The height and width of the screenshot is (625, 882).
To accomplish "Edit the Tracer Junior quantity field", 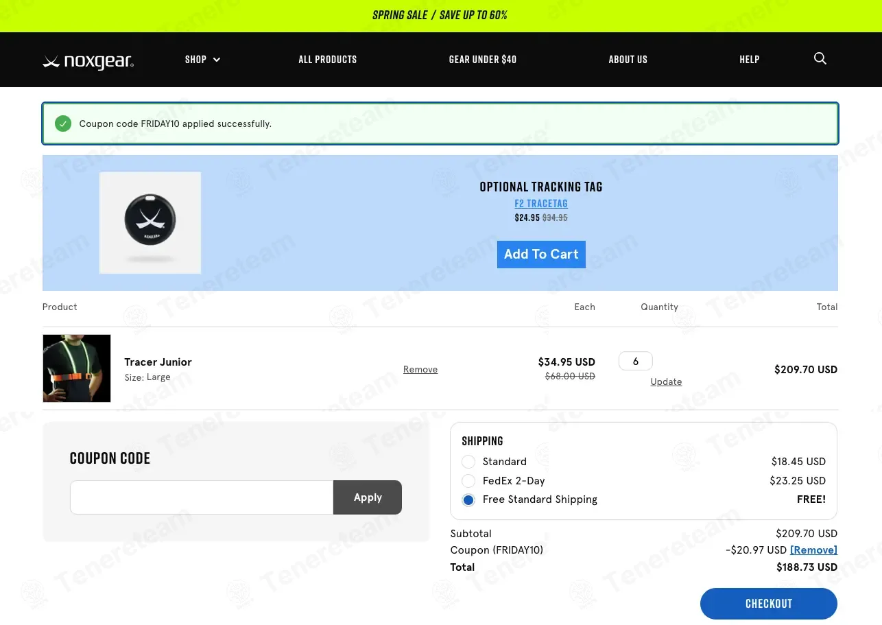I will 636,361.
